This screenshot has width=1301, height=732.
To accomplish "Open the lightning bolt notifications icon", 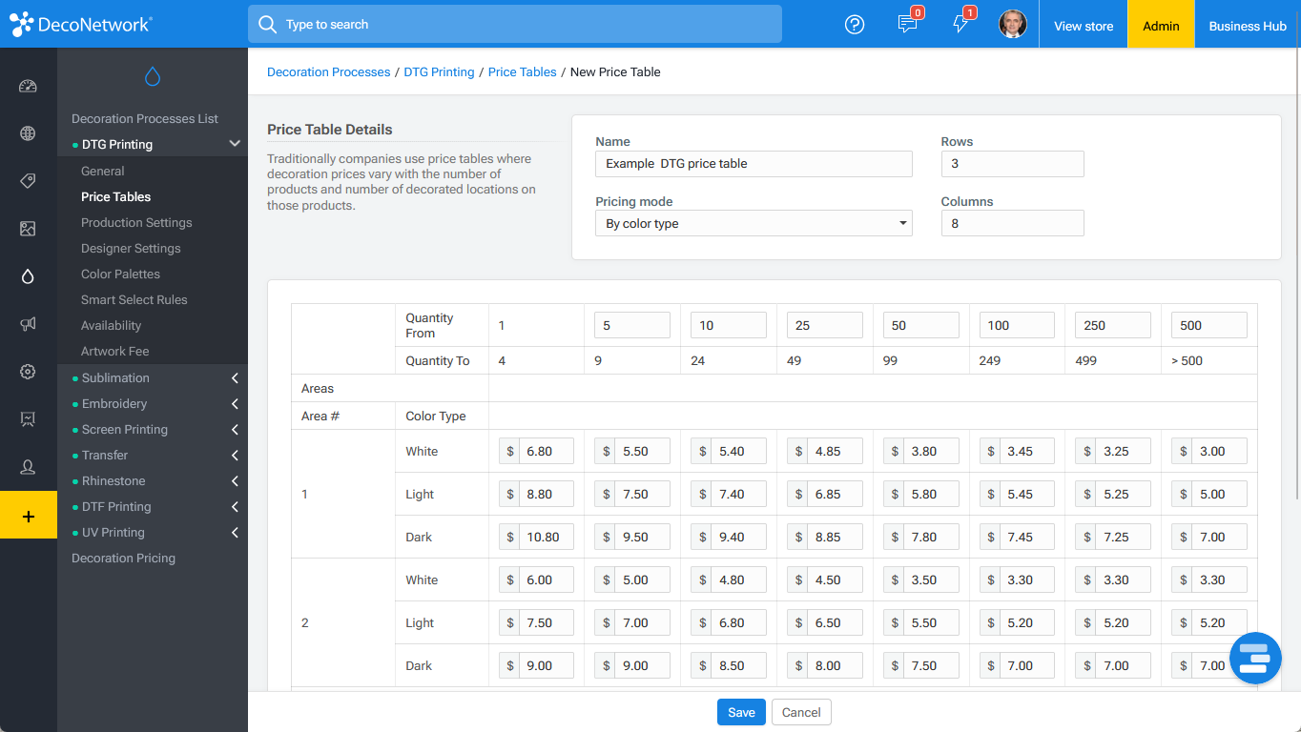I will click(960, 25).
